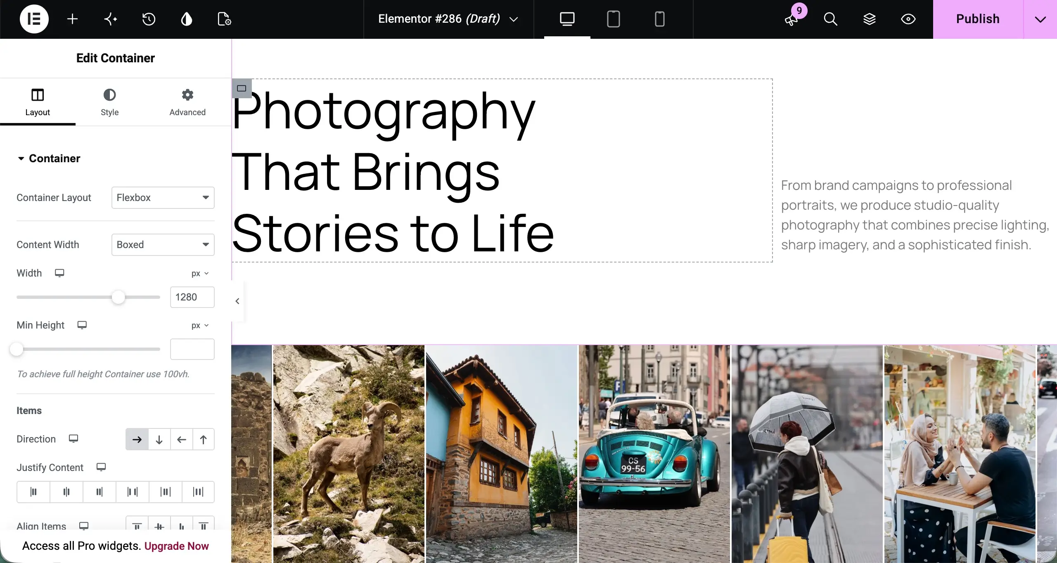This screenshot has height=563, width=1057.
Task: Set Justify Content to space evenly
Action: (x=198, y=492)
